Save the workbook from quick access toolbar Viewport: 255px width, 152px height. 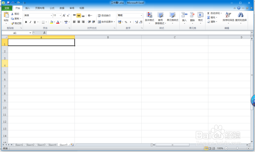coord(8,3)
